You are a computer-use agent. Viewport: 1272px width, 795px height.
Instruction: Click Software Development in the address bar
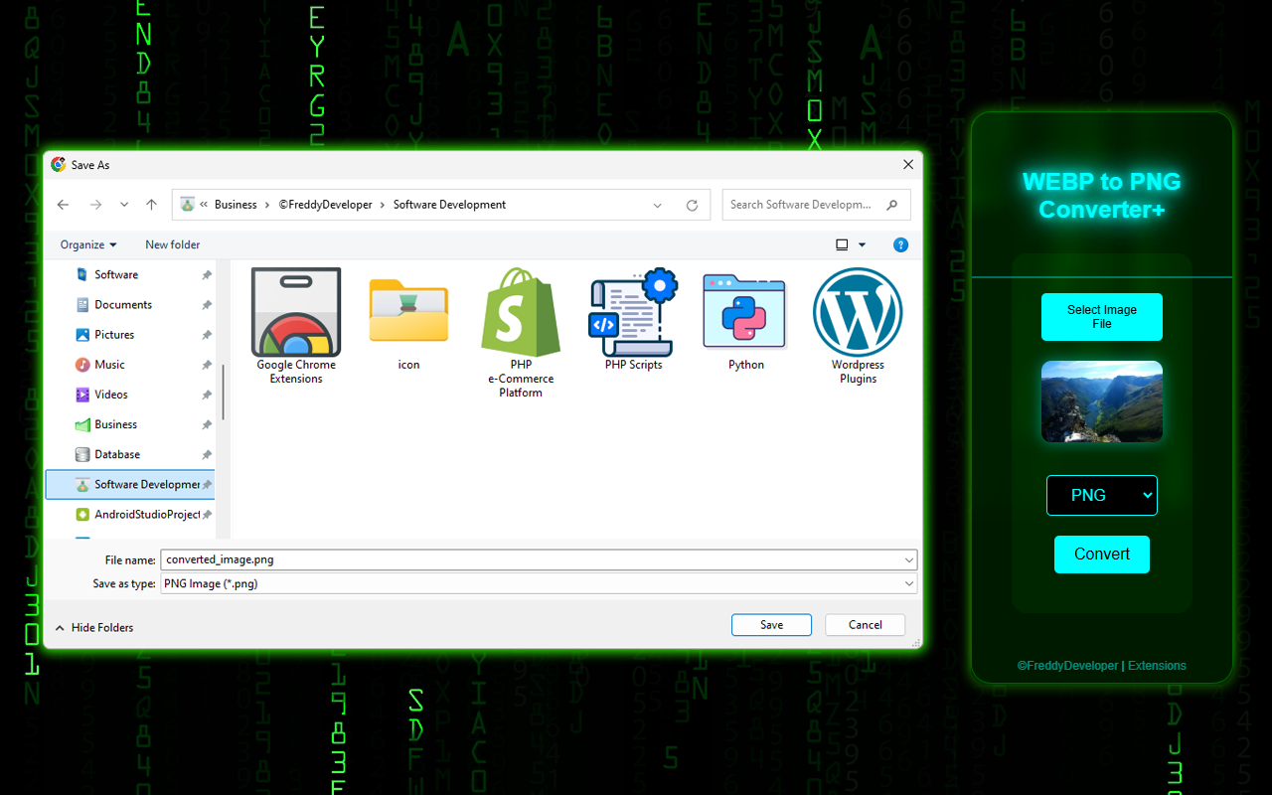click(x=449, y=205)
